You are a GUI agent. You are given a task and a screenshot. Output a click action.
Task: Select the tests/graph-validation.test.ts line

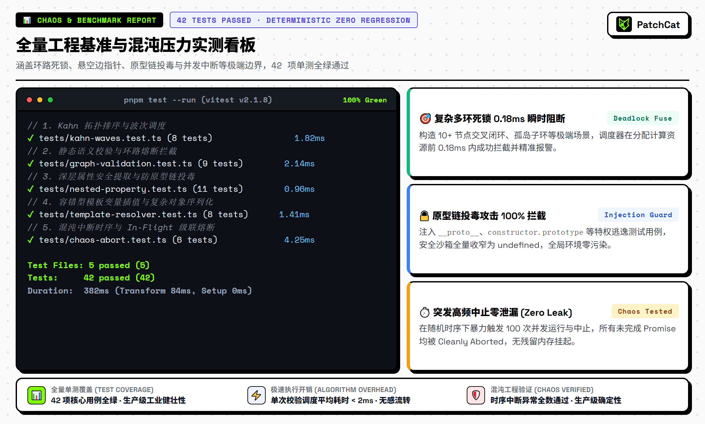[171, 163]
